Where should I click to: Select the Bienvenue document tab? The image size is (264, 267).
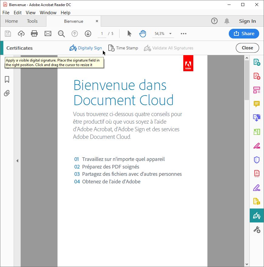point(73,21)
